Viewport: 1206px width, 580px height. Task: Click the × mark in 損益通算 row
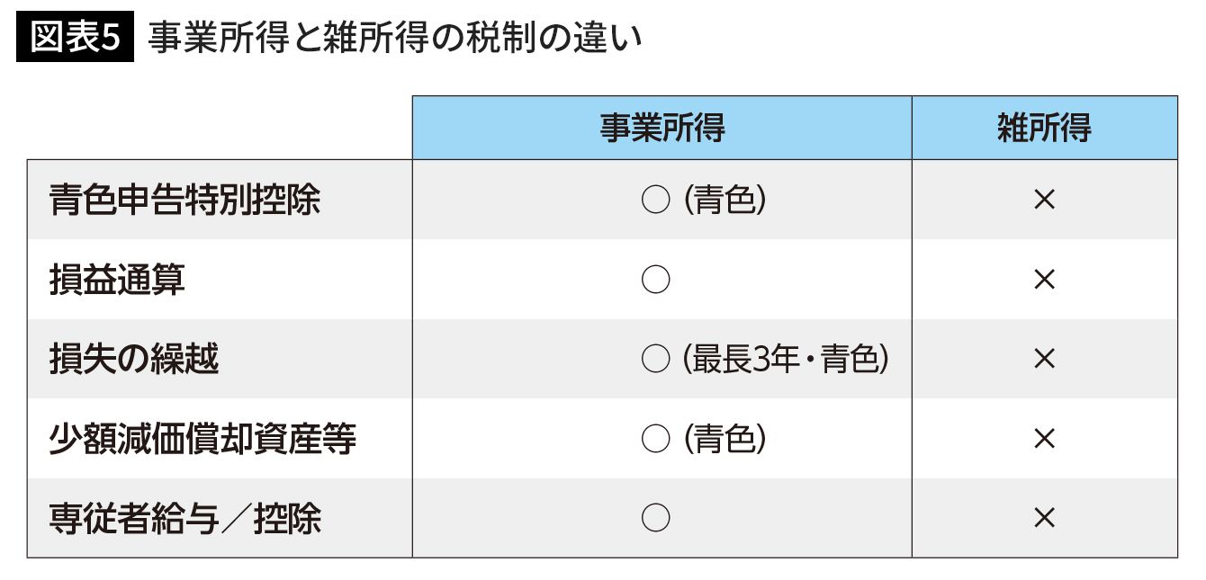tap(1044, 281)
